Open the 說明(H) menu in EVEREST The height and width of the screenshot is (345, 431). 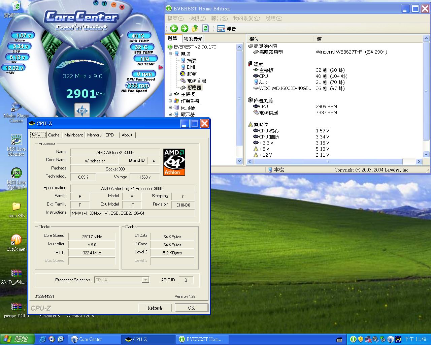click(274, 18)
